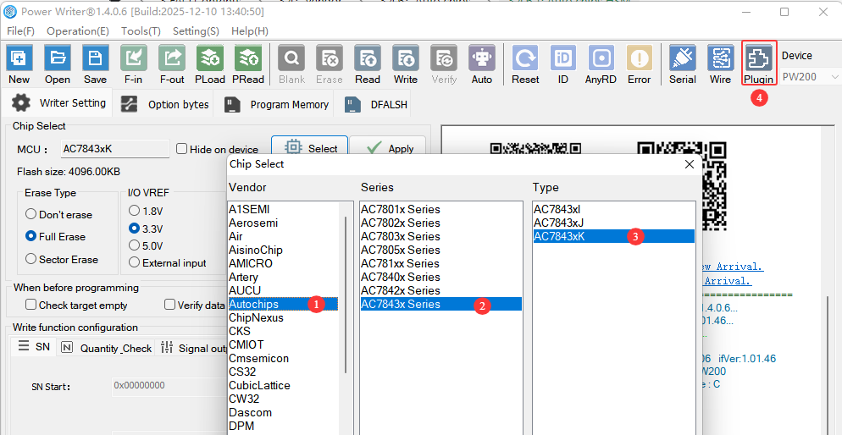Tick the Check target empty checkbox
Viewport: 842px width, 435px height.
(31, 305)
